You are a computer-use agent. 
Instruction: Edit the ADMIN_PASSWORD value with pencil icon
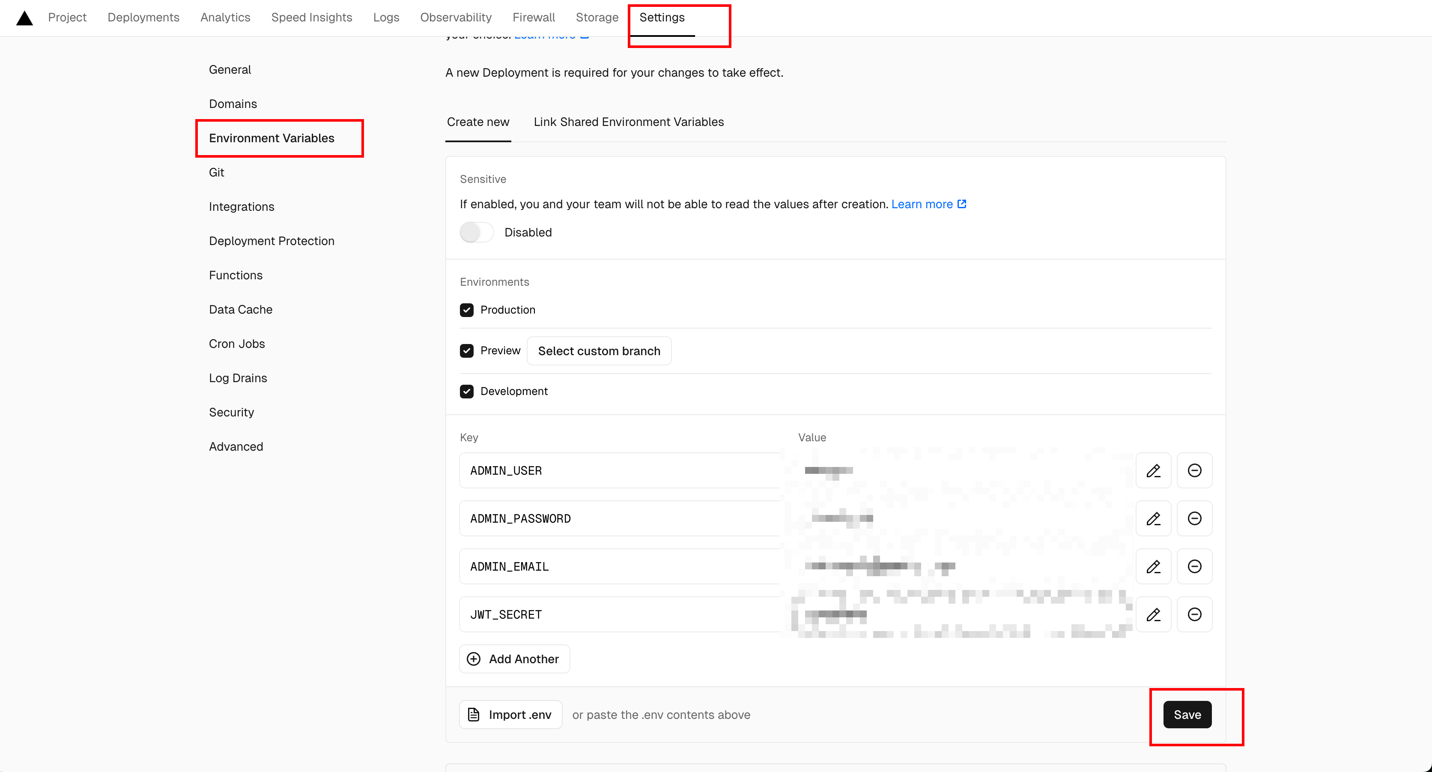click(1153, 518)
